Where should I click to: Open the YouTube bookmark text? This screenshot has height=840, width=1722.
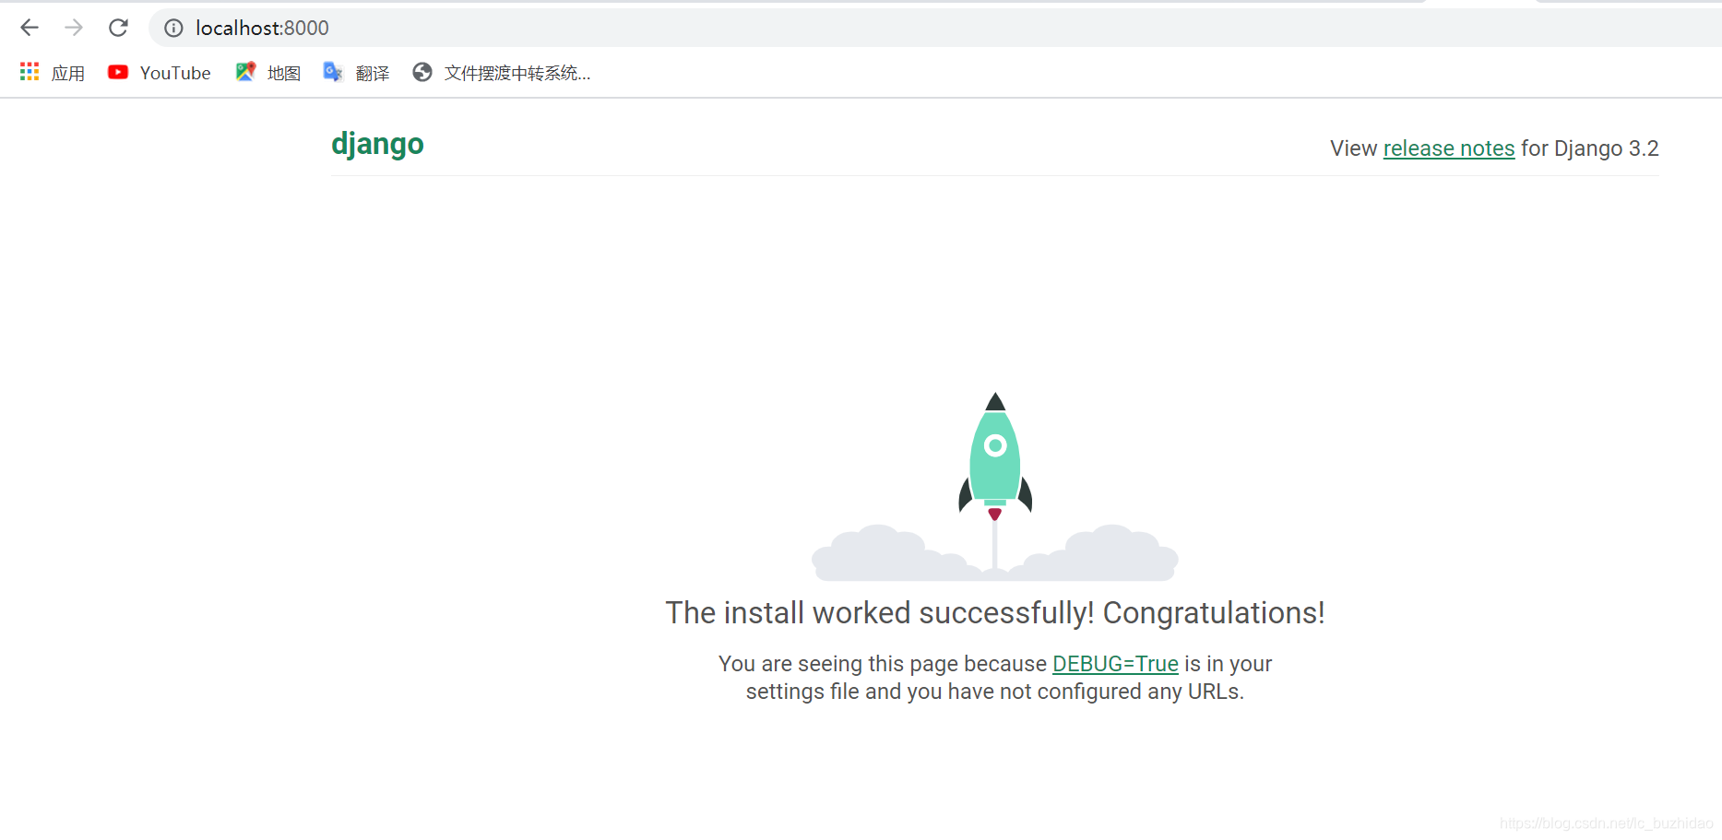pyautogui.click(x=175, y=73)
